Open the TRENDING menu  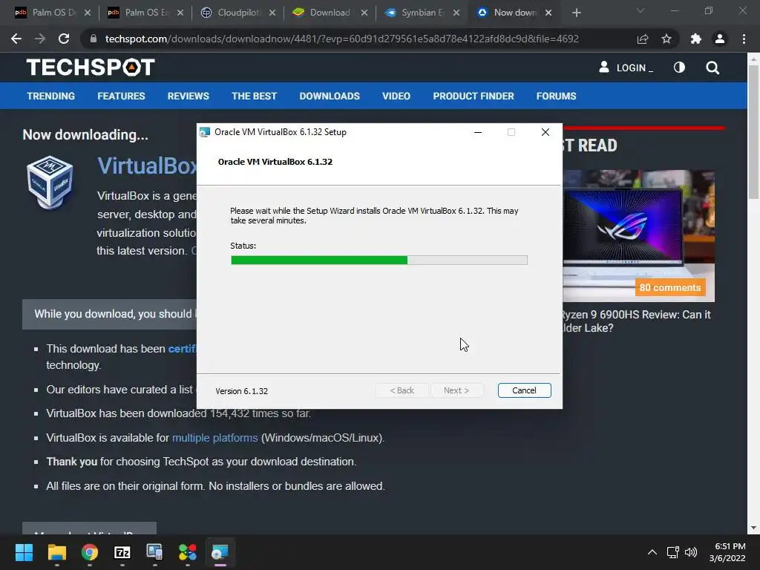(51, 96)
